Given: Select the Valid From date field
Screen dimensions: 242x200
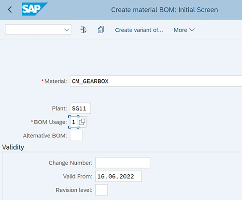Looking at the screenshot, I should click(118, 176).
